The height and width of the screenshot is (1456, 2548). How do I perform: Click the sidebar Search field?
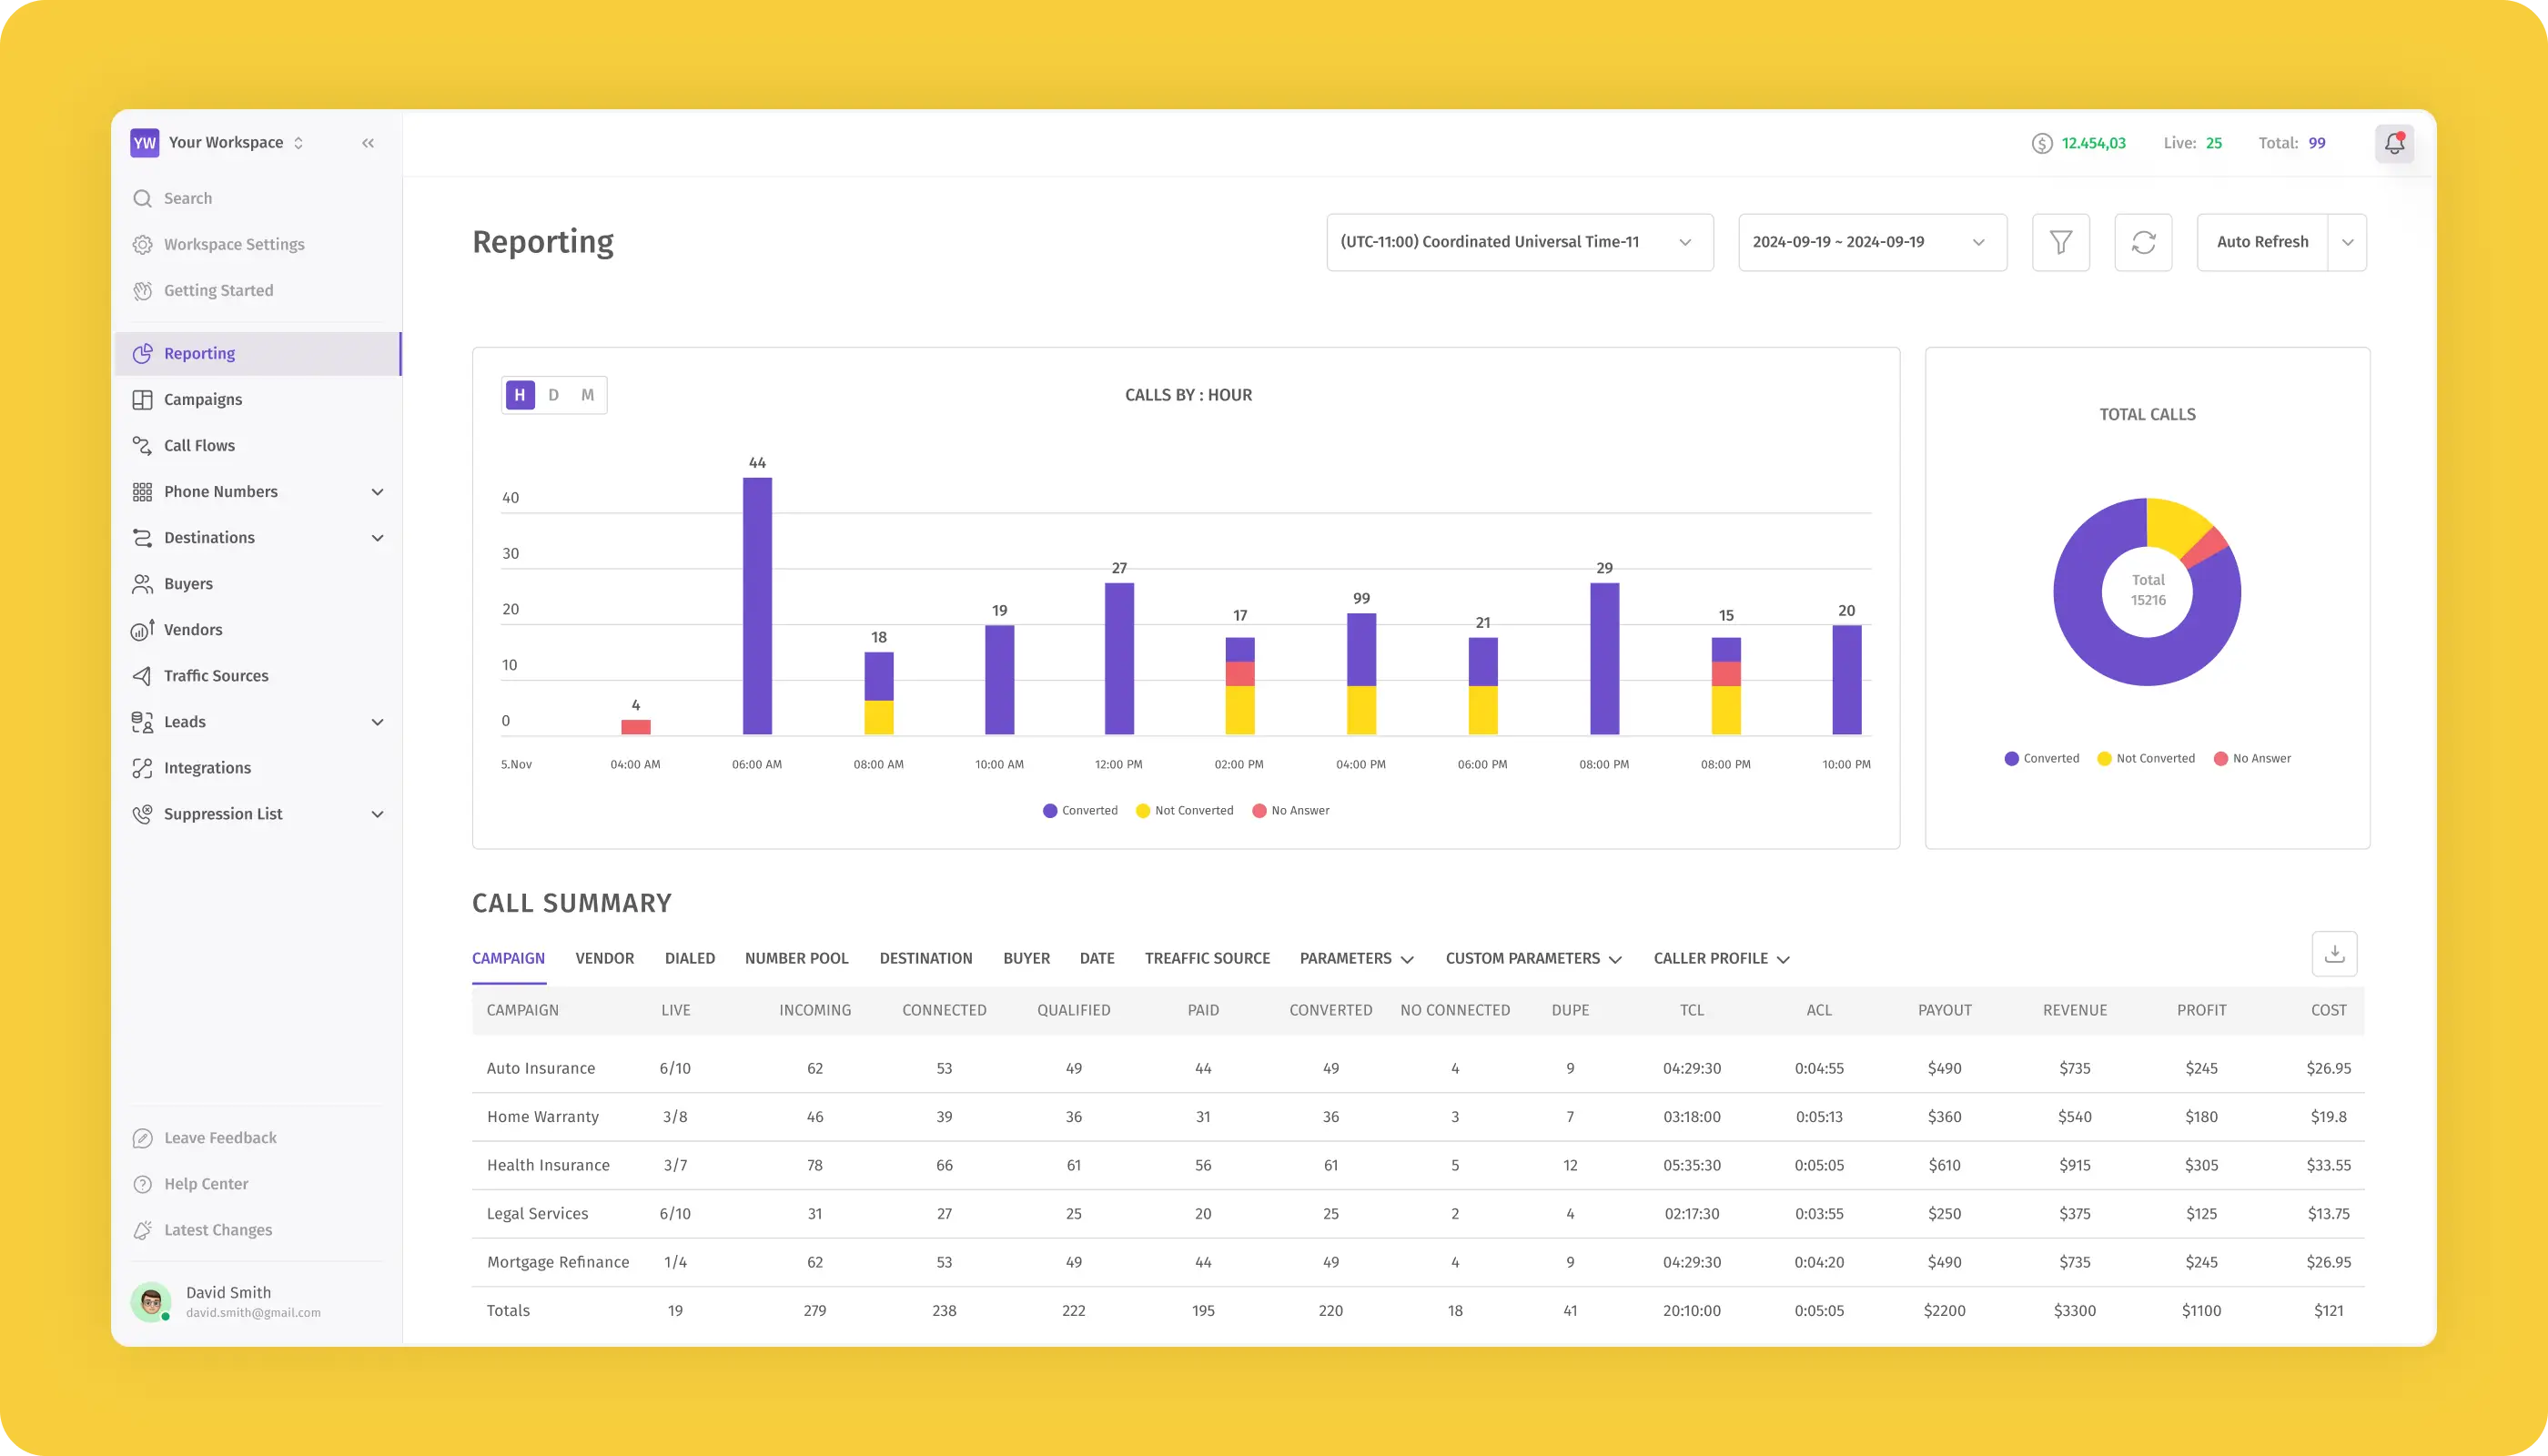point(188,198)
